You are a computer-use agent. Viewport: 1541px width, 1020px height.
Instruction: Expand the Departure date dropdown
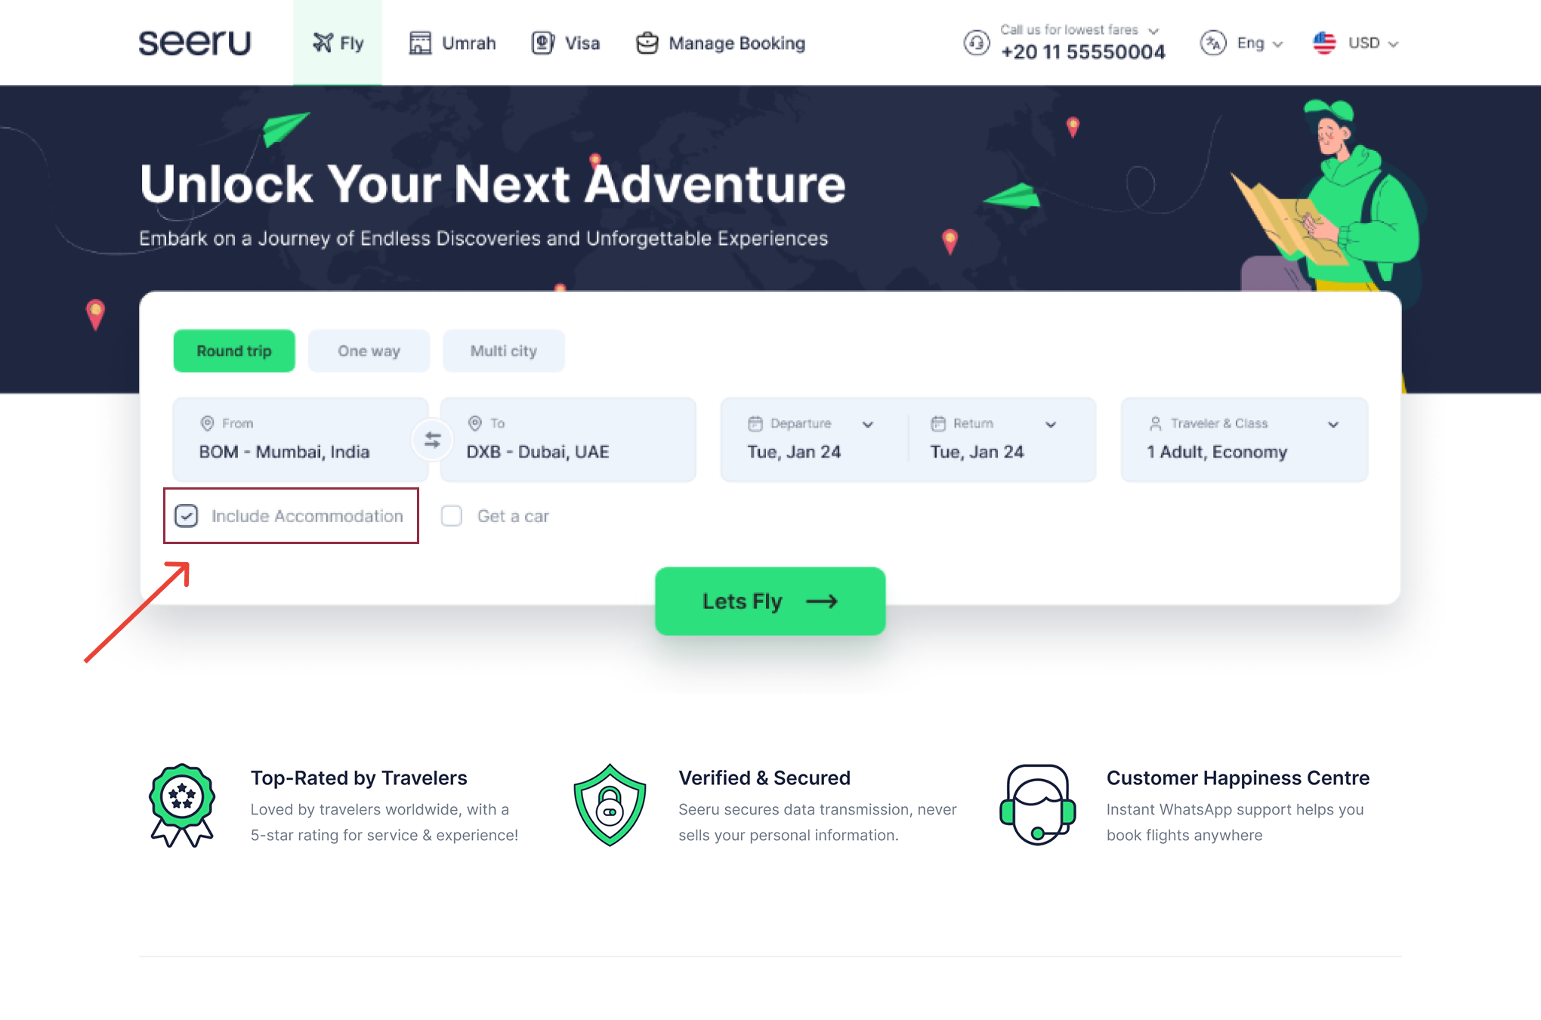click(867, 423)
